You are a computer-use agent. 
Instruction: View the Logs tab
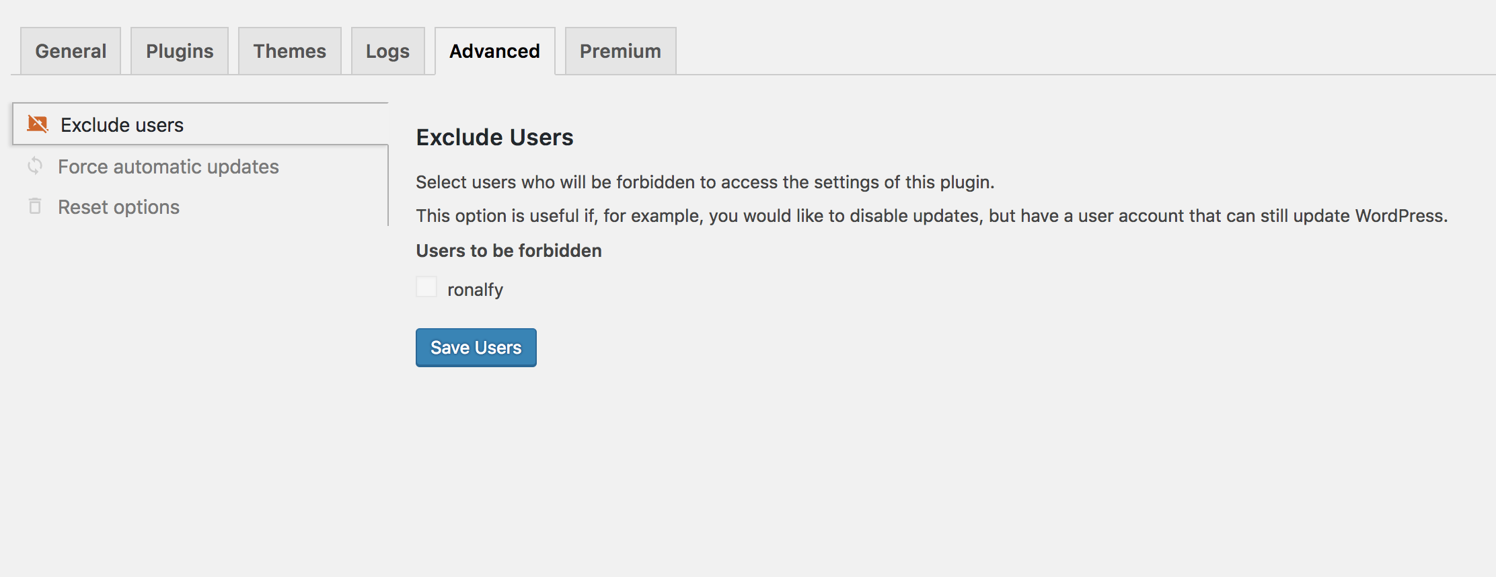point(388,51)
